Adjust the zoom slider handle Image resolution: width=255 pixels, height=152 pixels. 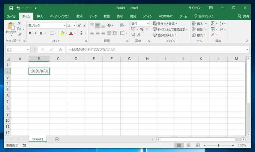tap(219, 145)
